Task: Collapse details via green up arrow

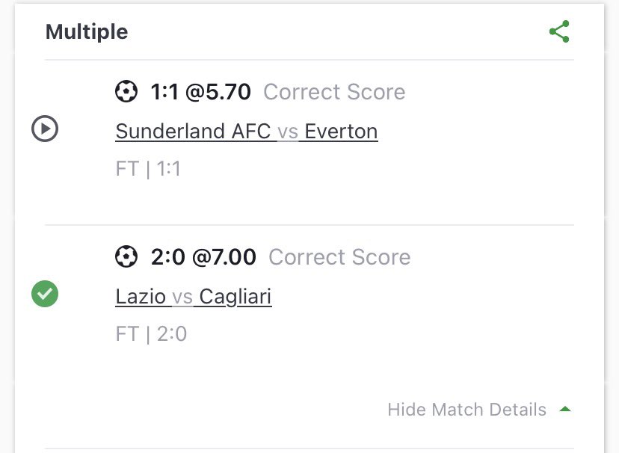Action: pyautogui.click(x=565, y=410)
